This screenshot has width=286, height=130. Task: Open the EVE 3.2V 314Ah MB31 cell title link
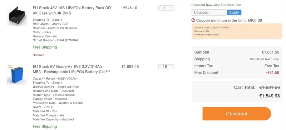click(71, 69)
